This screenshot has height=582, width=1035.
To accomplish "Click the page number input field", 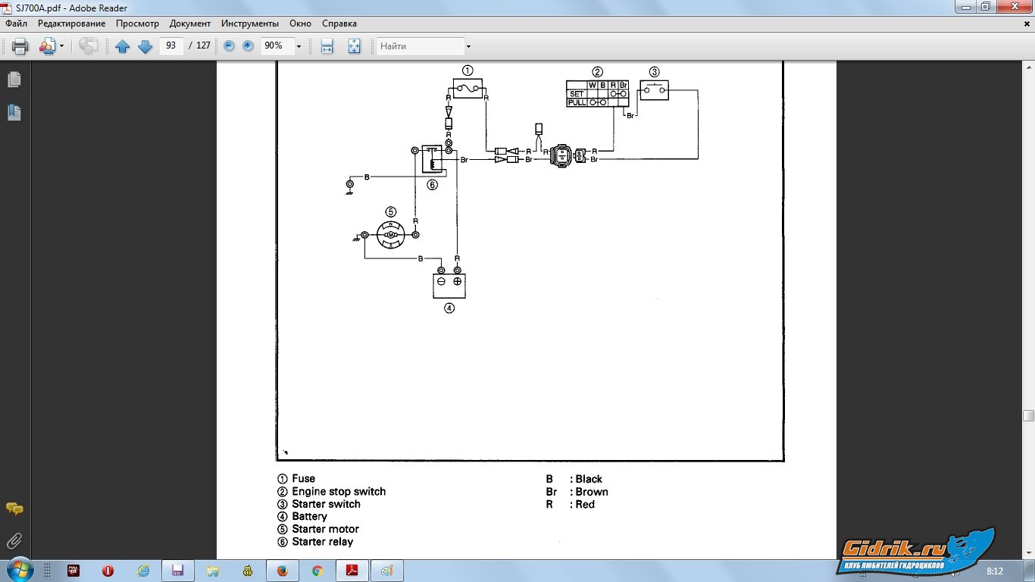I will click(x=171, y=46).
